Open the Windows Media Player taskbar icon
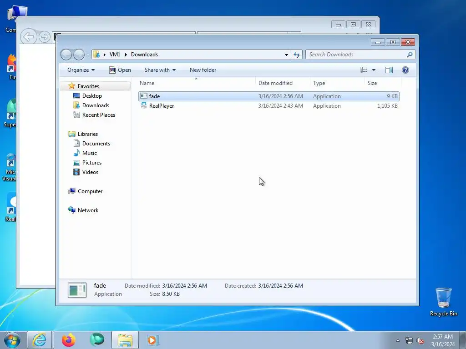466x349 pixels. (152, 340)
